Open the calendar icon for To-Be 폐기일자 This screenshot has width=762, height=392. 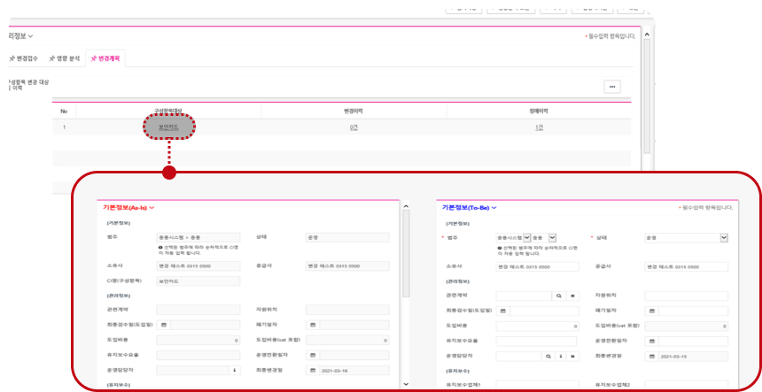[x=652, y=311]
